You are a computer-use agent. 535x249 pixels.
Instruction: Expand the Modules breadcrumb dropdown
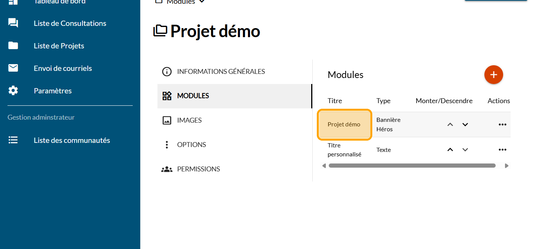point(202,1)
